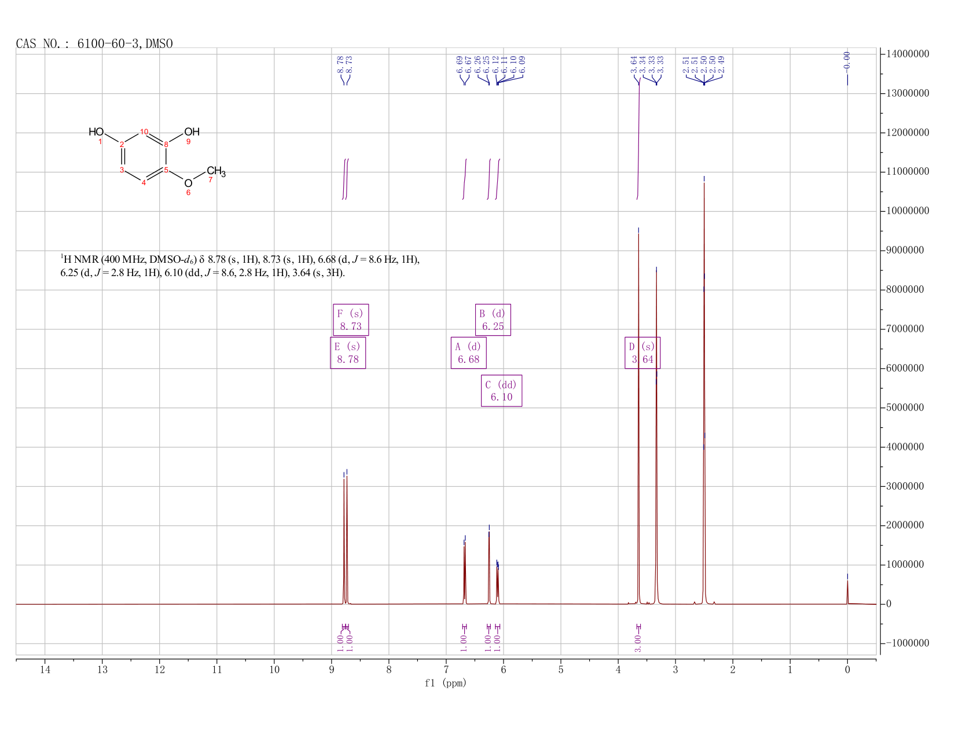Click the 1H NMR summary text line
Screen dimensions: 955x738
pyautogui.click(x=240, y=266)
